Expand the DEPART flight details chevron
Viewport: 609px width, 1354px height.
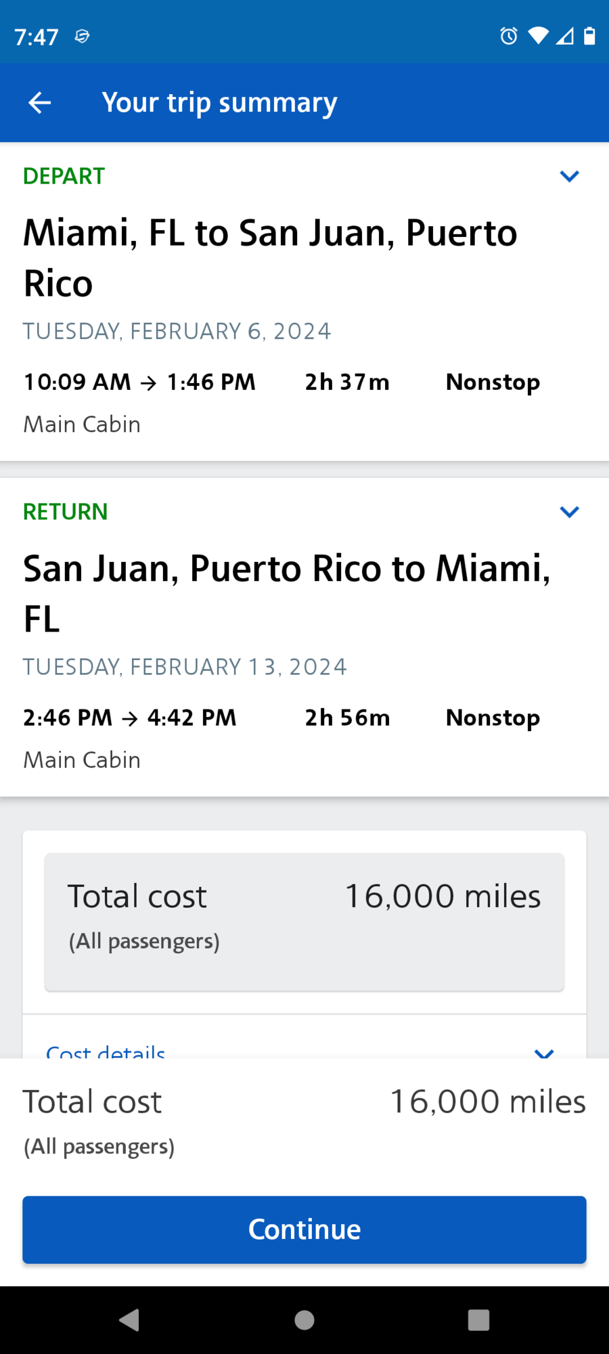click(570, 177)
